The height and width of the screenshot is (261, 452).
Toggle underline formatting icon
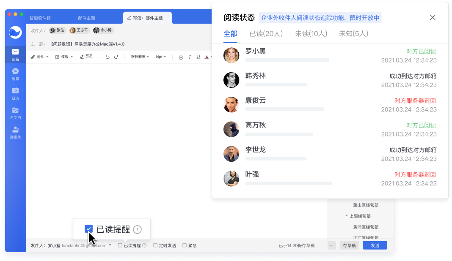198,57
